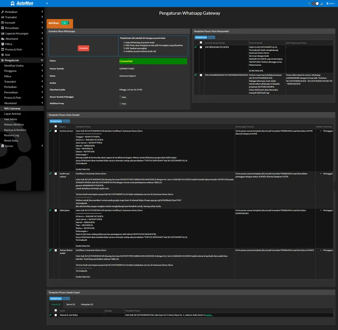
Task: Edit the Alamat & Jam Buka quick reply
Action: click(x=50, y=315)
